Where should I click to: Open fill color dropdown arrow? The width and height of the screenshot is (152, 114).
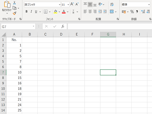(59, 12)
